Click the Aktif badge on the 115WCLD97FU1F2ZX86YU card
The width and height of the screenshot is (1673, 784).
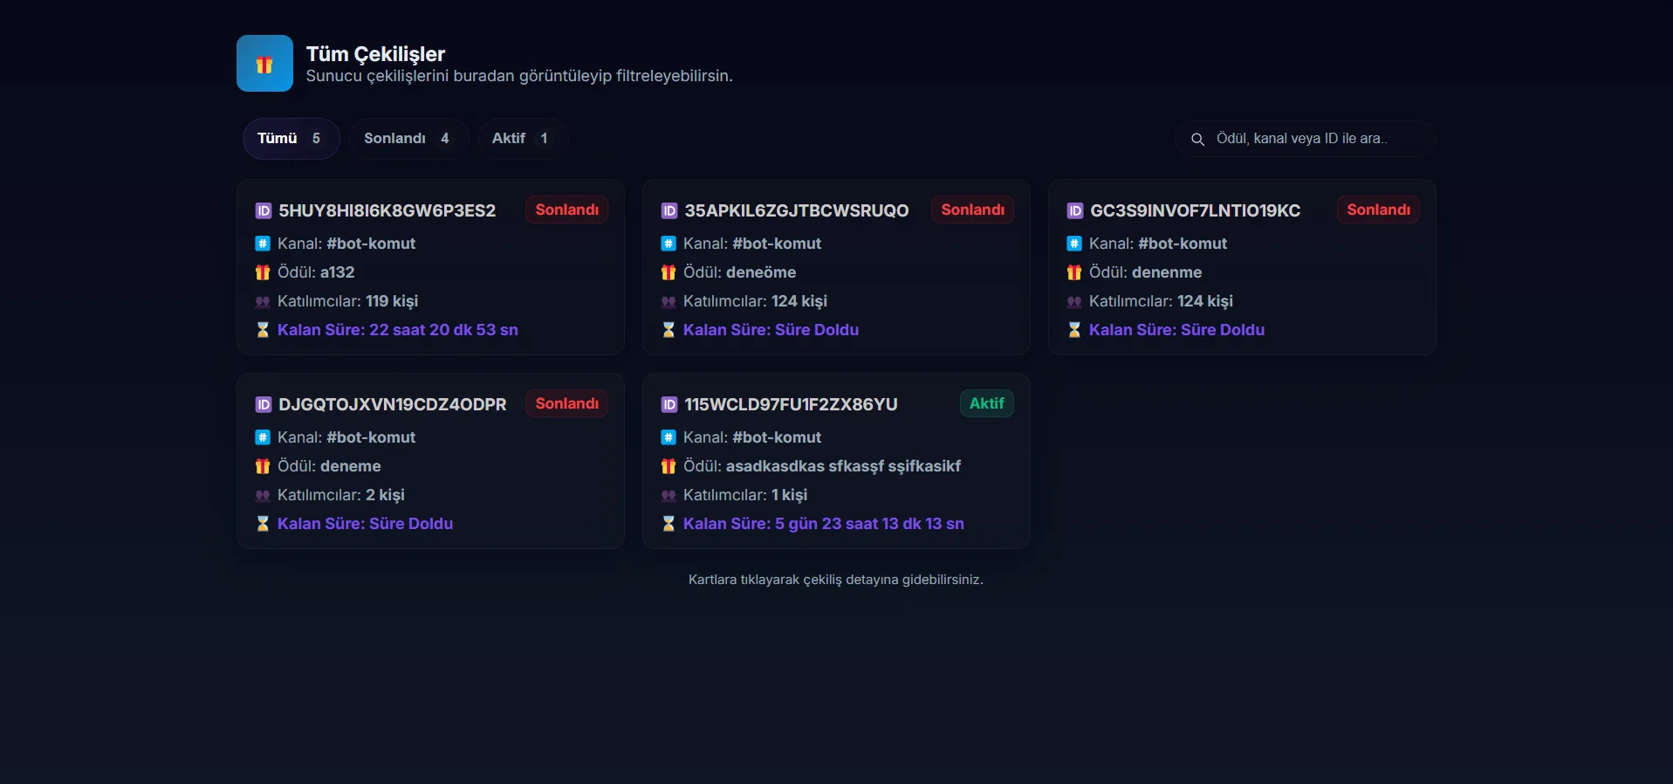[986, 403]
